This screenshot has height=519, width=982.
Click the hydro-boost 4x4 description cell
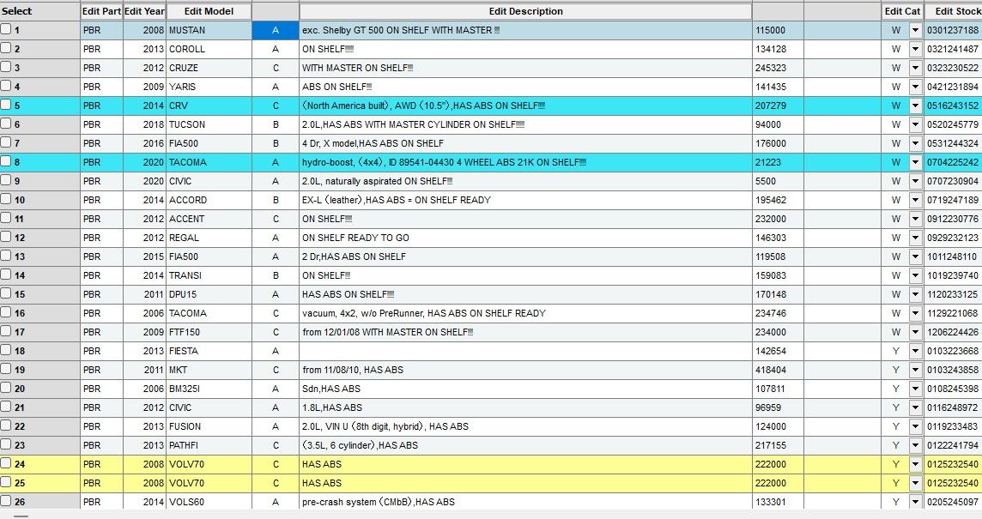tap(525, 162)
